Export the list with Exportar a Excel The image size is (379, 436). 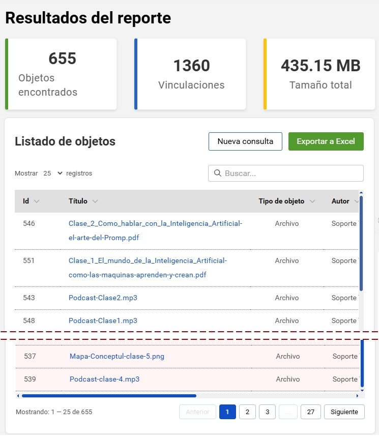[326, 141]
